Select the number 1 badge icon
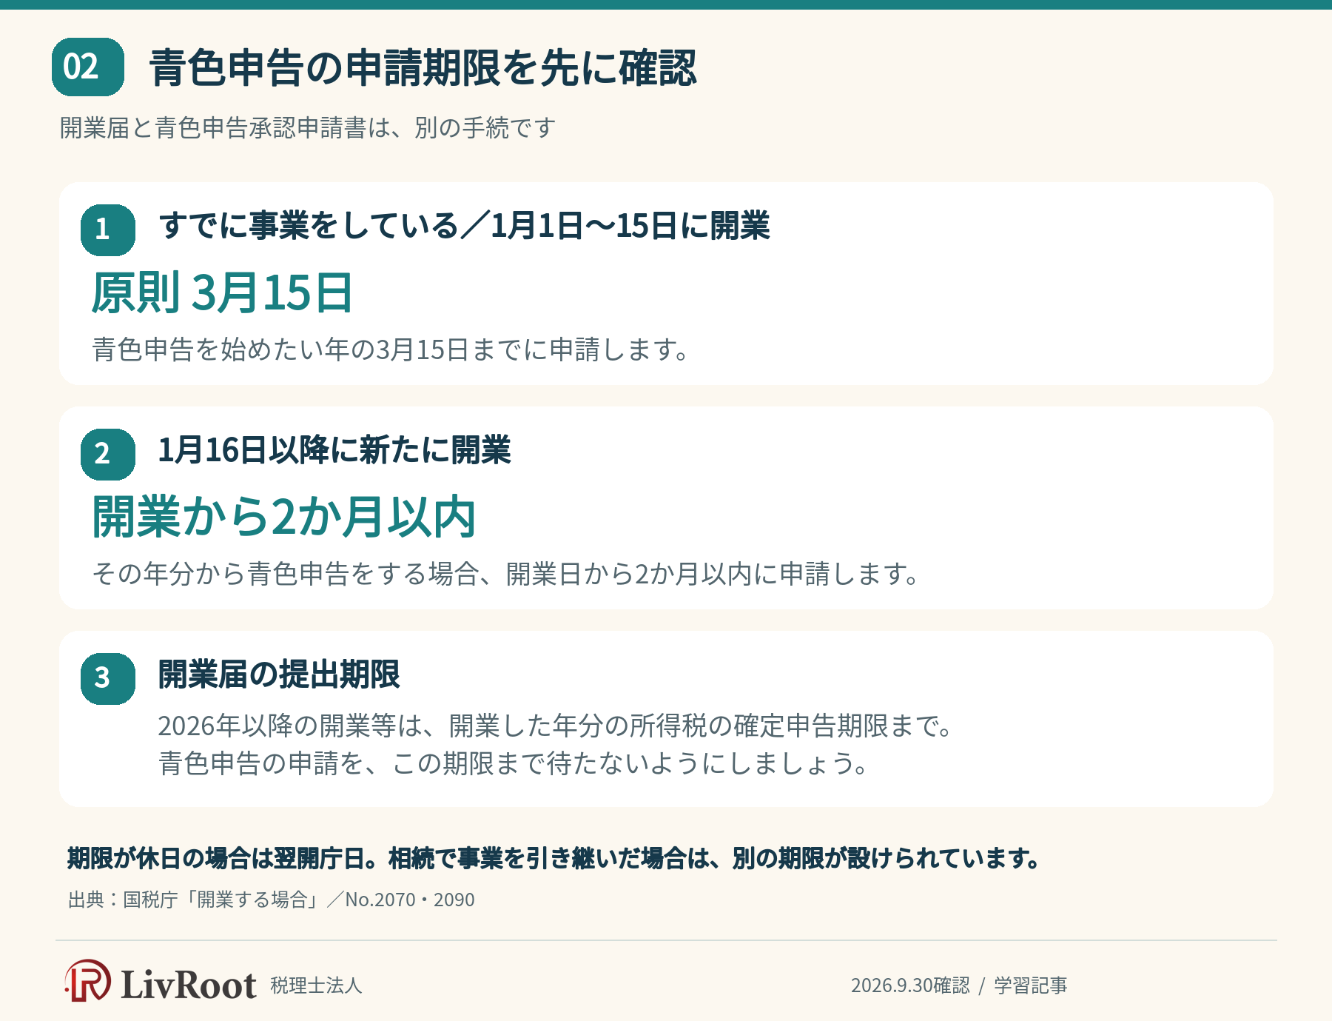1332x1021 pixels. point(108,230)
